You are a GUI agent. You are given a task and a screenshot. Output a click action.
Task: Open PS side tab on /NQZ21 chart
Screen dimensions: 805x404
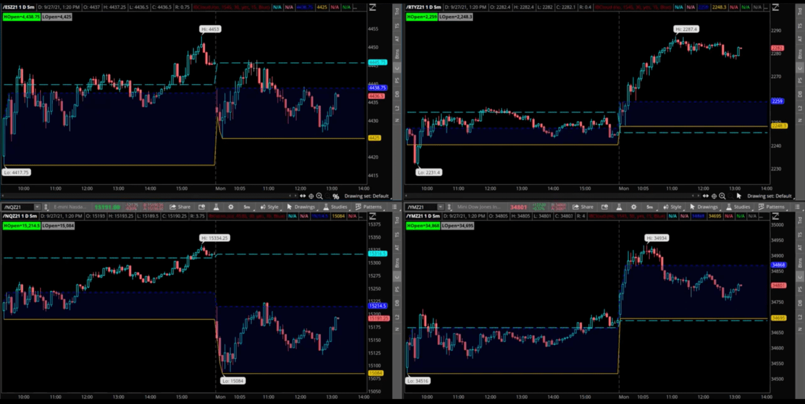tap(397, 289)
